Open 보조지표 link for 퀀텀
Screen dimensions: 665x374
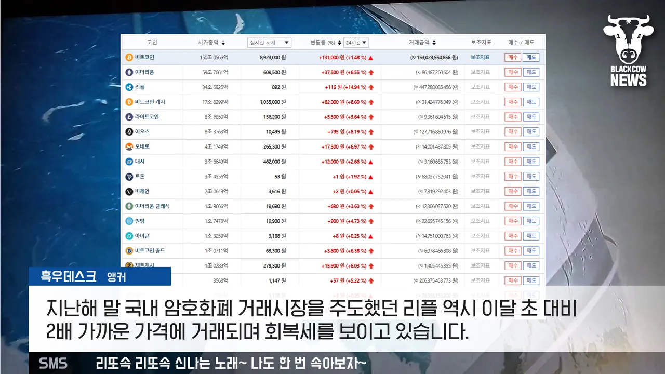480,221
